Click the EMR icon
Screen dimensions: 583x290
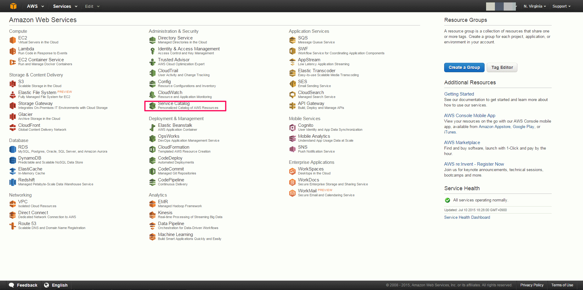[x=153, y=204]
